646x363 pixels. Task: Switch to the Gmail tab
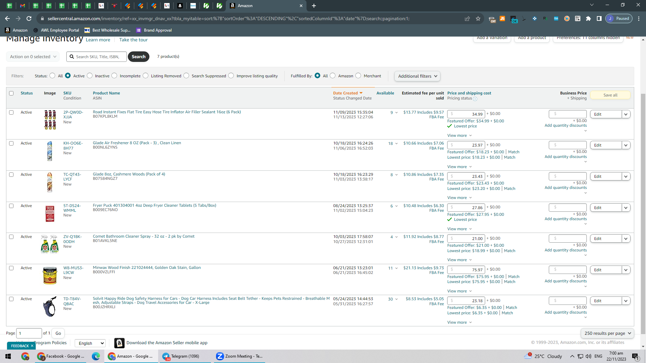(x=23, y=6)
